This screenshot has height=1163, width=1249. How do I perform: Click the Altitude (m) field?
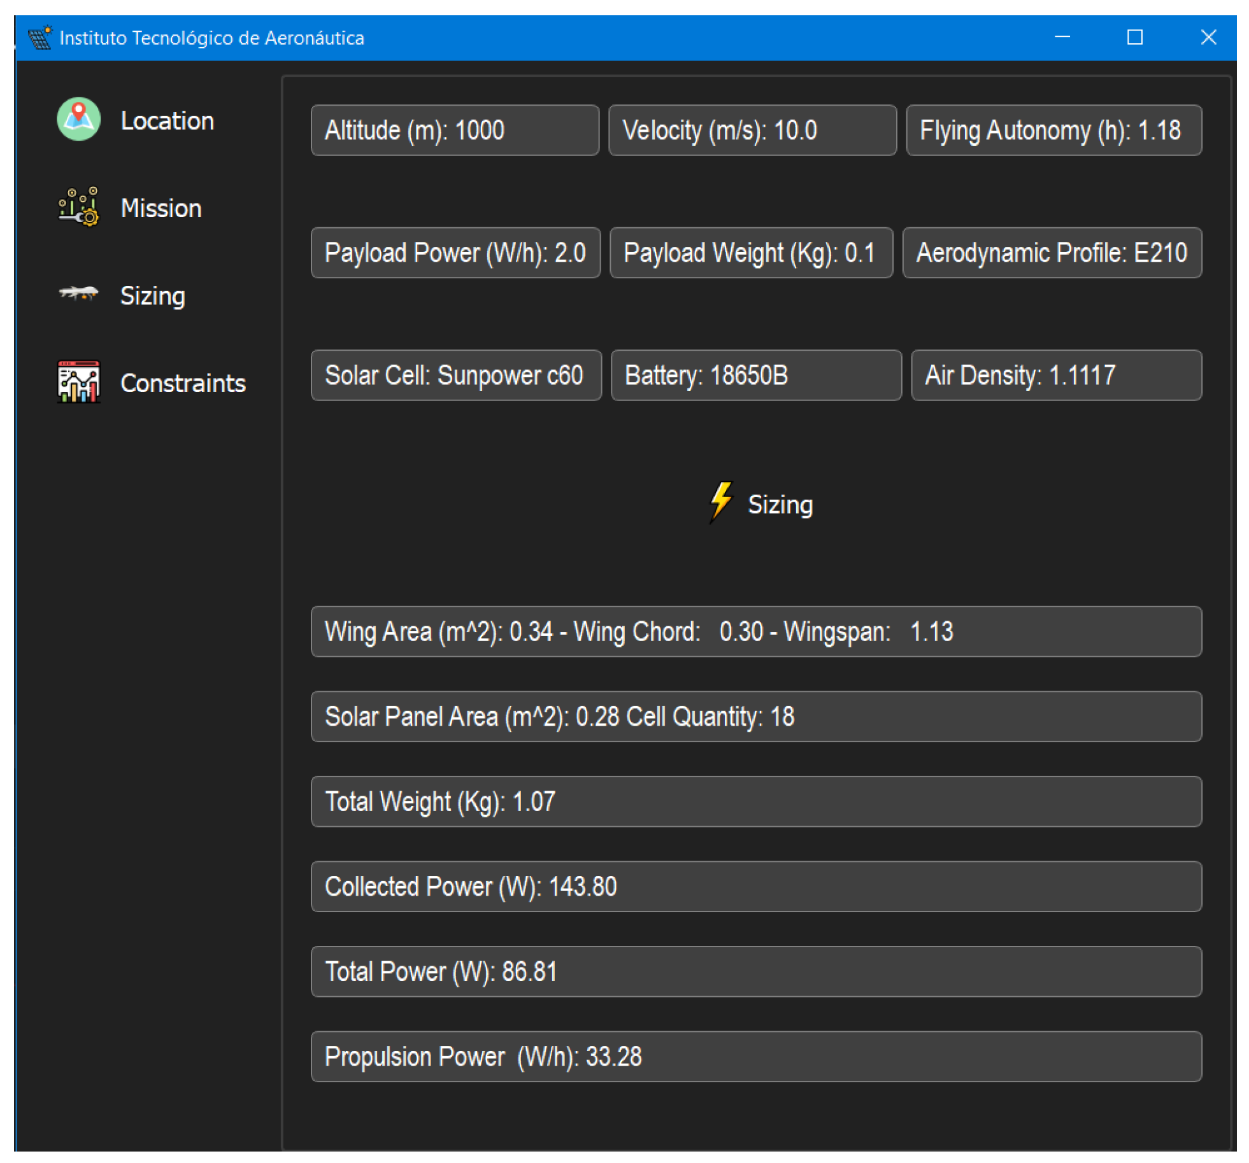[454, 130]
